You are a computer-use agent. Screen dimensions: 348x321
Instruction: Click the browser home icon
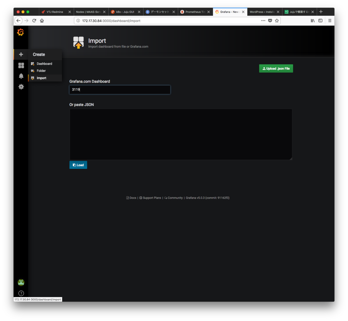point(42,21)
